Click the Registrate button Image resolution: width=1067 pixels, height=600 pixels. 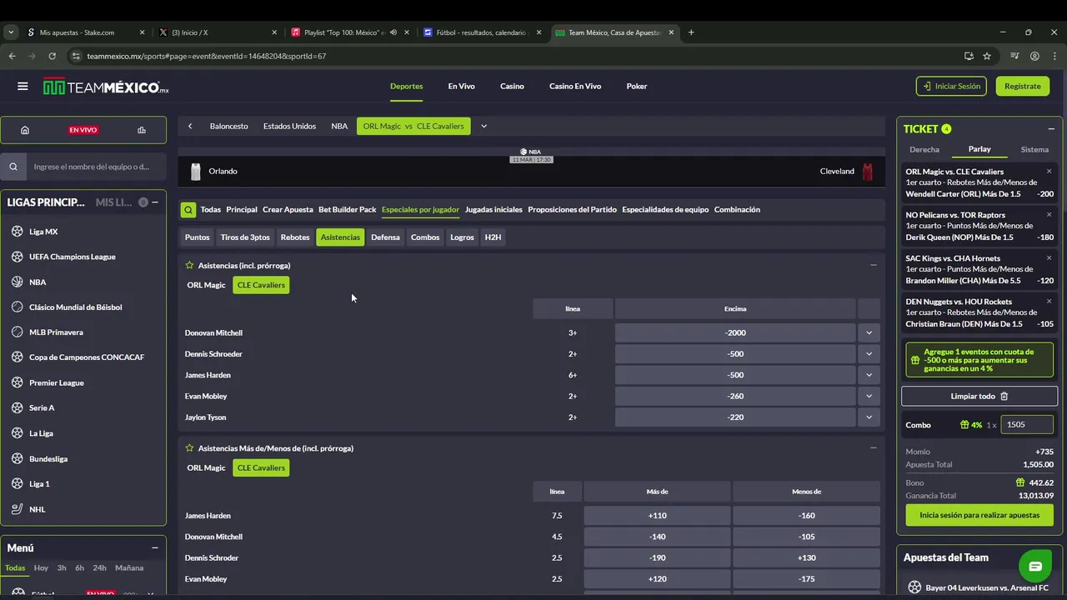click(1023, 86)
